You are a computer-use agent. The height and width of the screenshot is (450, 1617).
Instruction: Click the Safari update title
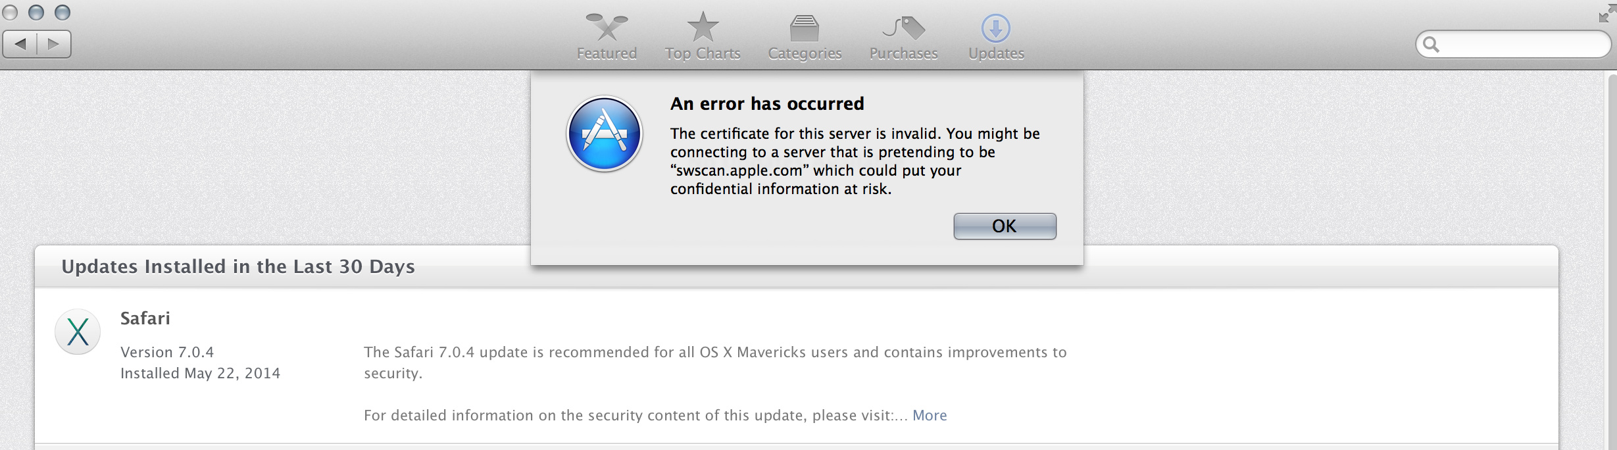pyautogui.click(x=145, y=318)
